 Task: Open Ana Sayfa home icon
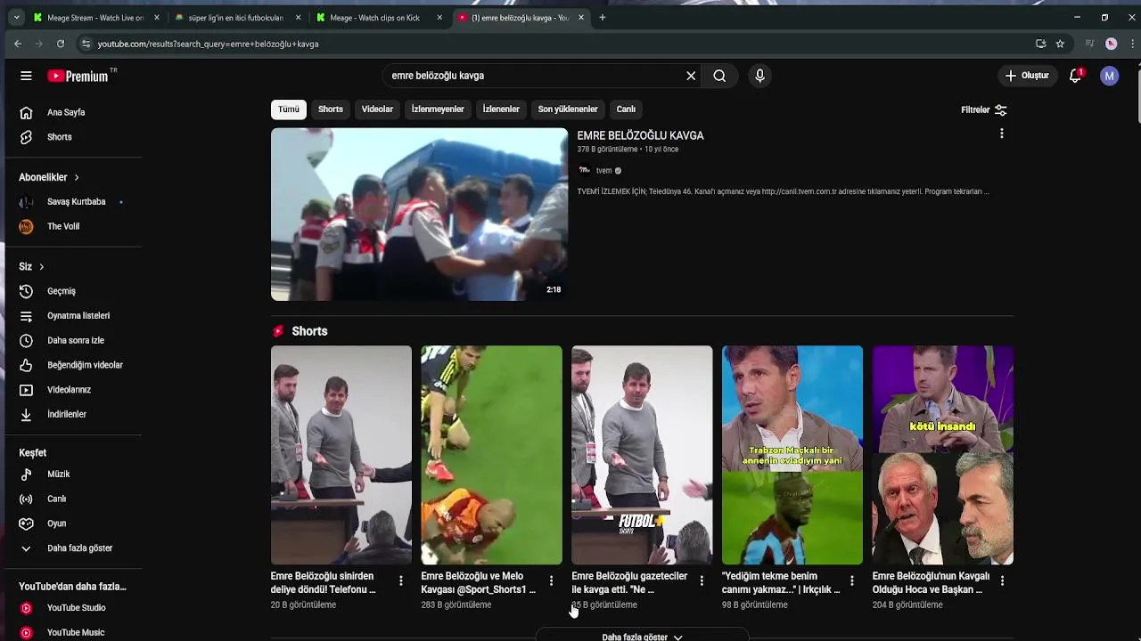(26, 112)
